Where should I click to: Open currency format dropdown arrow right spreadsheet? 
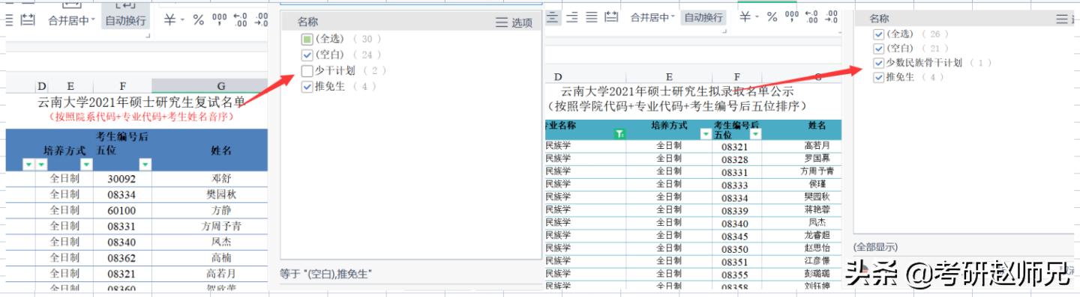click(x=757, y=17)
